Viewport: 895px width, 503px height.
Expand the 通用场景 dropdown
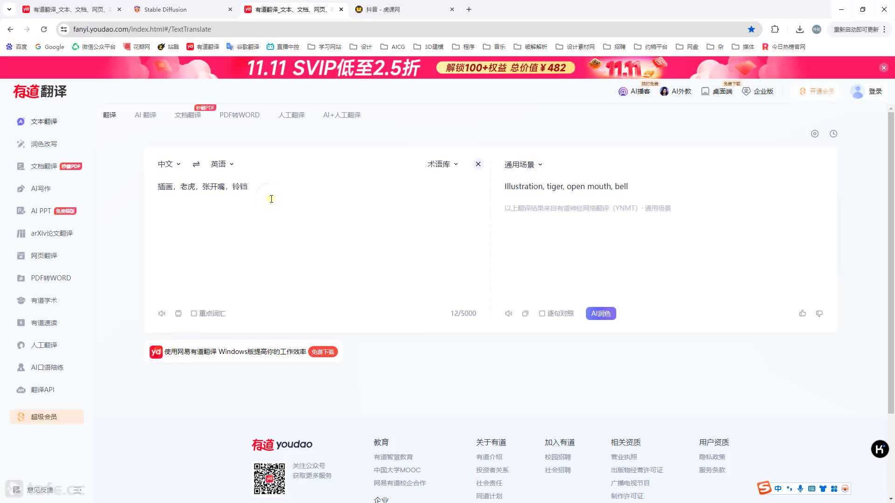pos(523,164)
